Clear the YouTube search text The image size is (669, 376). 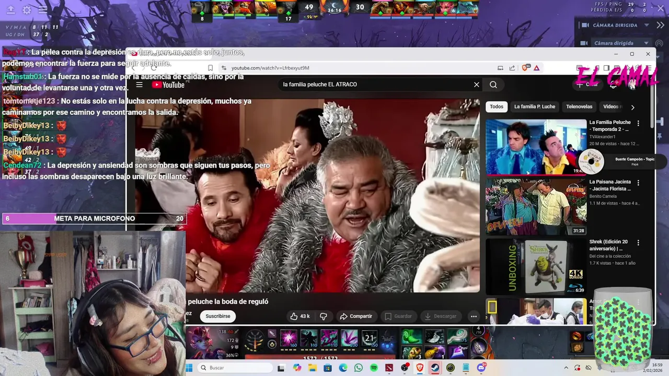[476, 85]
